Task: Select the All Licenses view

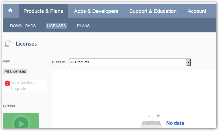Action: pyautogui.click(x=15, y=71)
